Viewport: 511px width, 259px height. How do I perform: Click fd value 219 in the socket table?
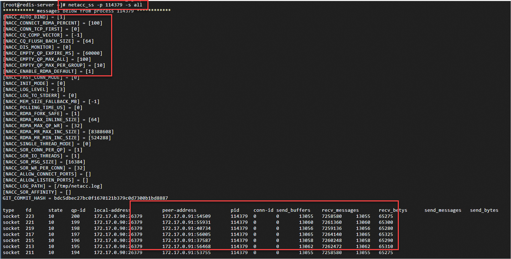30,228
